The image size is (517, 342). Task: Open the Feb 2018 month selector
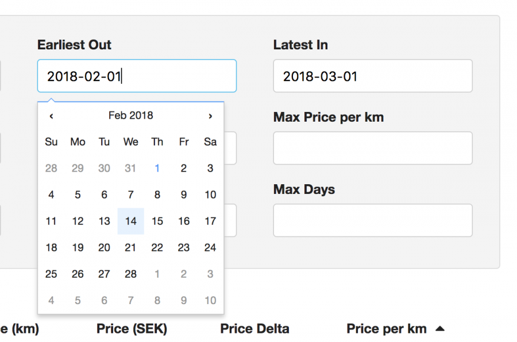[x=130, y=115]
